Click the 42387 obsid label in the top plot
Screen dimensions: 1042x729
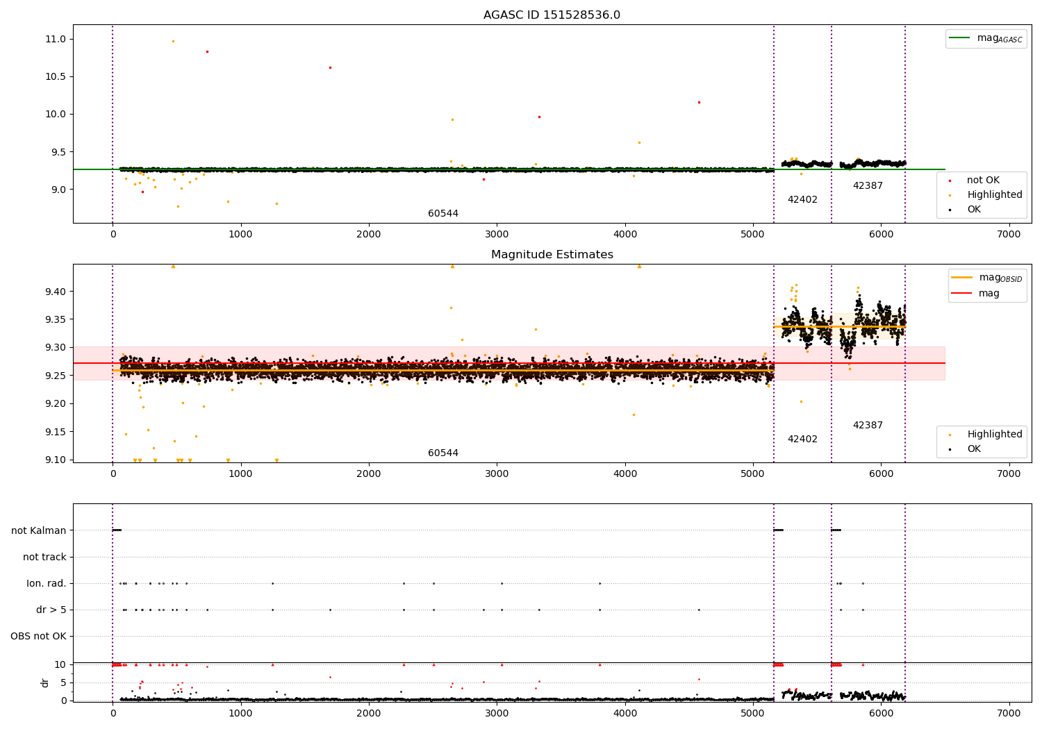pyautogui.click(x=868, y=186)
